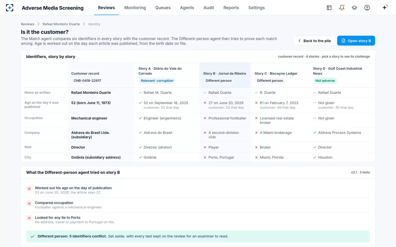Image resolution: width=396 pixels, height=247 pixels.
Task: Click Back to the pile button
Action: click(x=314, y=41)
